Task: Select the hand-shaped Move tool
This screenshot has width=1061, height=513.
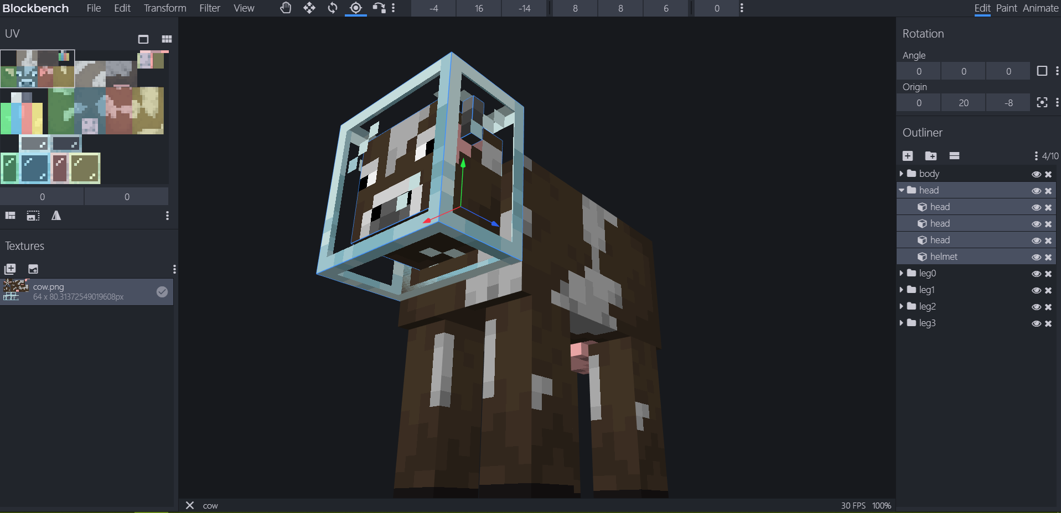Action: click(x=286, y=8)
